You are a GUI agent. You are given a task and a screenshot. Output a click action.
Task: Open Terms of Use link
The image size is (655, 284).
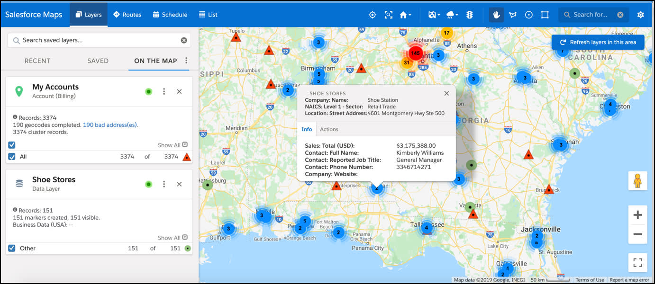590,280
